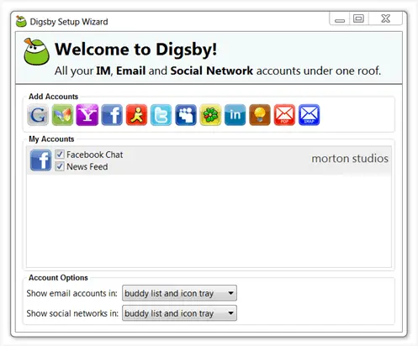Open the Show email accounts dropdown
Screen dimensions: 418x346
click(179, 293)
